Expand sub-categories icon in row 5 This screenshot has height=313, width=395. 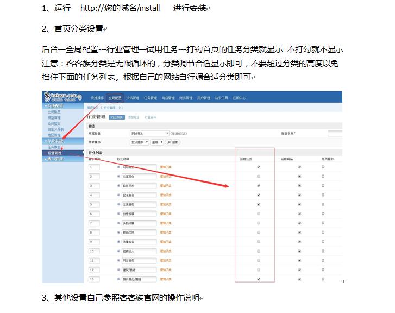(118, 204)
